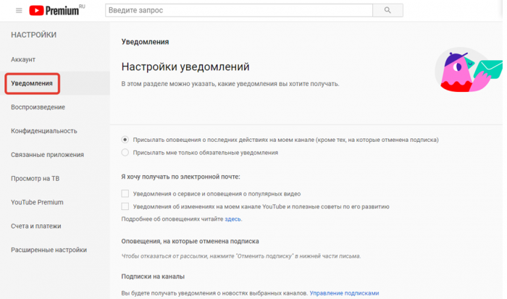Enable checkbox «Уведомления о сервисе и оповещения»
Viewport: 507px width, 299px height.
click(125, 194)
